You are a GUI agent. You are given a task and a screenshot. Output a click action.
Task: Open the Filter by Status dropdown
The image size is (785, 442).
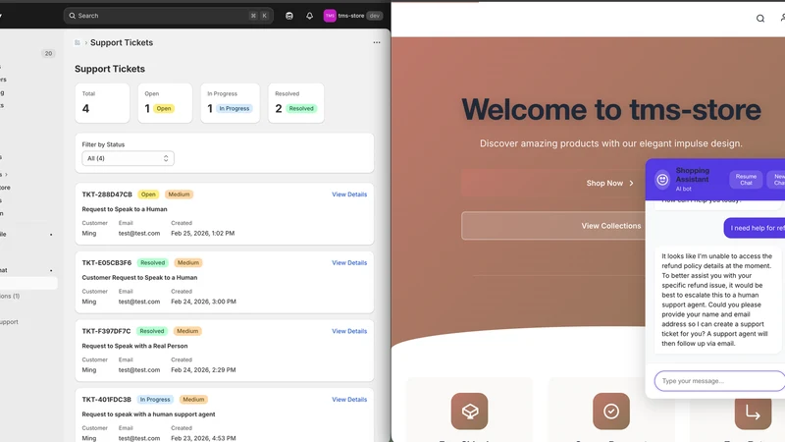coord(128,158)
